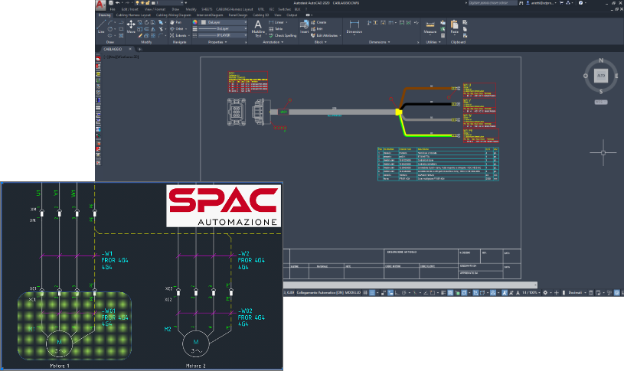
Task: Expand the Dimensions panel
Action: 379,42
